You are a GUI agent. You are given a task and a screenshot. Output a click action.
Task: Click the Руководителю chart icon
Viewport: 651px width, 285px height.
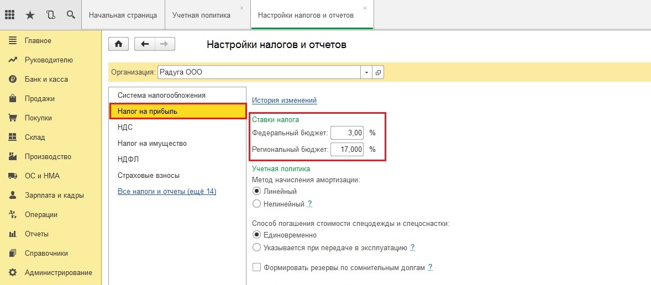point(13,60)
